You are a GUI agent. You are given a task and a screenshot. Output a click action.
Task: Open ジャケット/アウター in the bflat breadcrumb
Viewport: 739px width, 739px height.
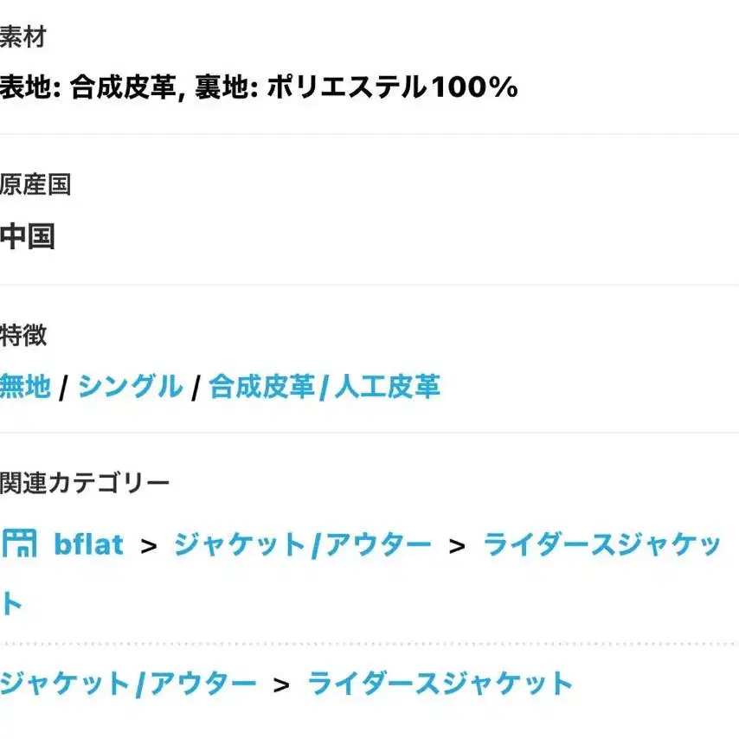(302, 544)
